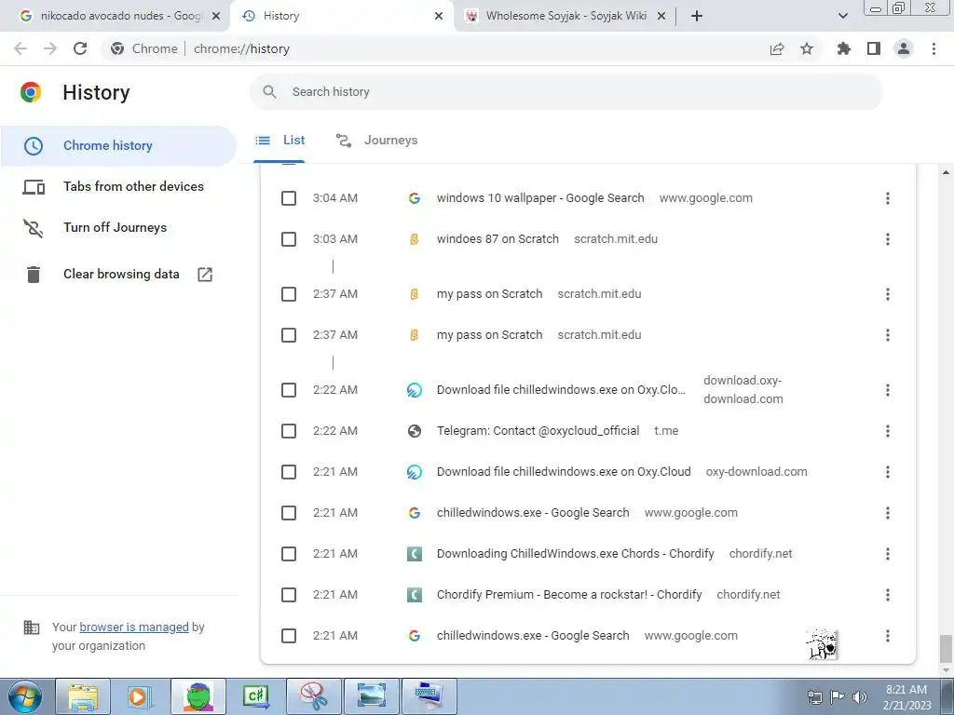Image resolution: width=954 pixels, height=715 pixels.
Task: Click the browser back arrow
Action: pyautogui.click(x=20, y=48)
